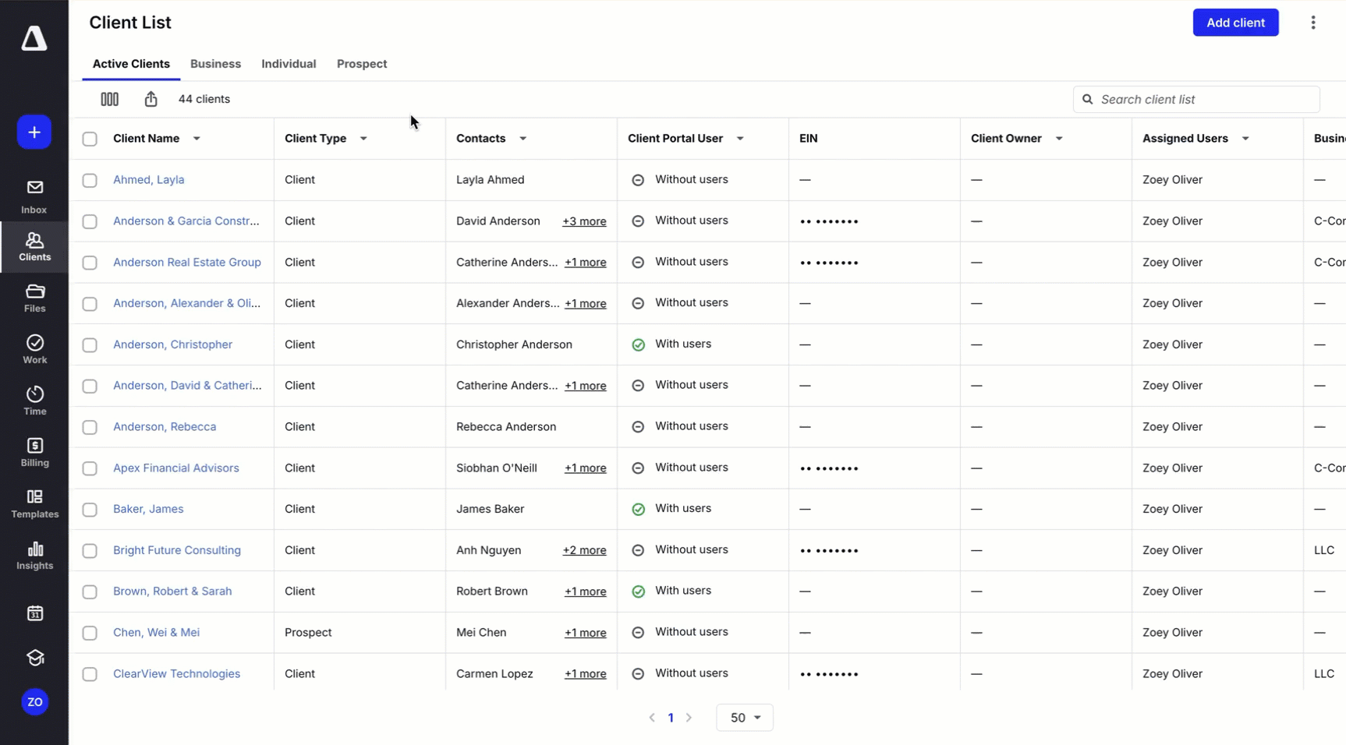Screen dimensions: 1346x745
Task: Open the Files section icon
Action: click(x=34, y=298)
